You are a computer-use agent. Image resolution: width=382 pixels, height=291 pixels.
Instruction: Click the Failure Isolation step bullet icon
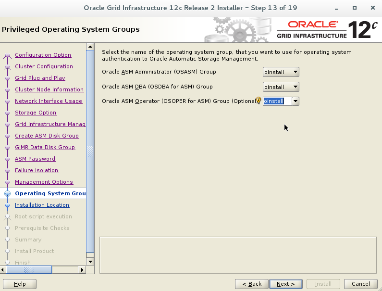point(8,171)
